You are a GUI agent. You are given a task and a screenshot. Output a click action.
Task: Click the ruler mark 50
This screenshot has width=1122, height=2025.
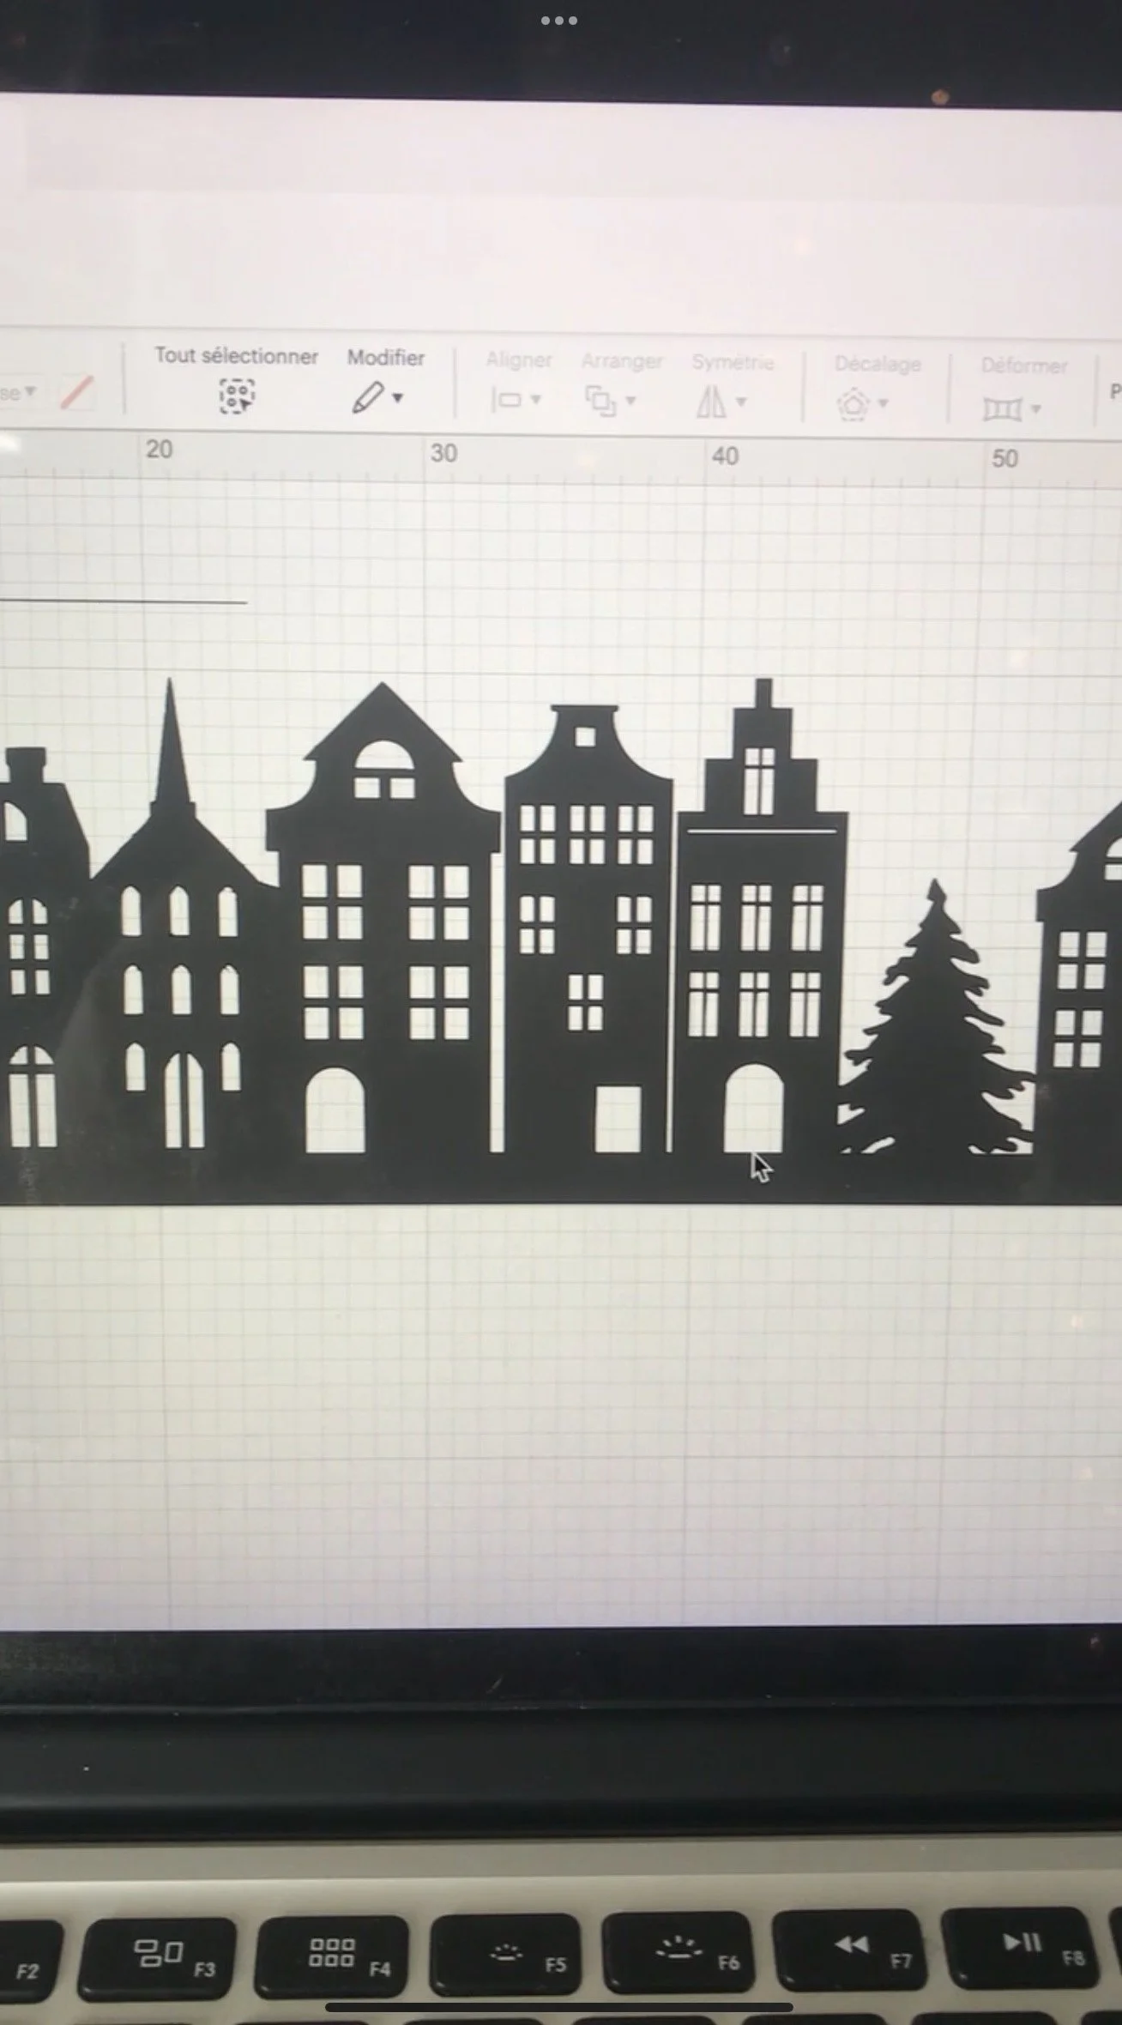click(x=1004, y=458)
